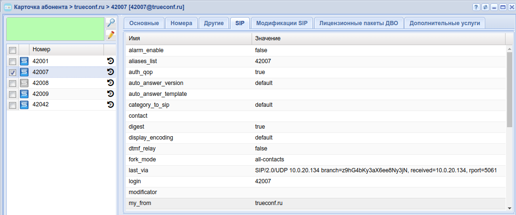Viewport: 516px width, 215px height.
Task: Open the Модификации SIP tab
Action: coord(282,23)
